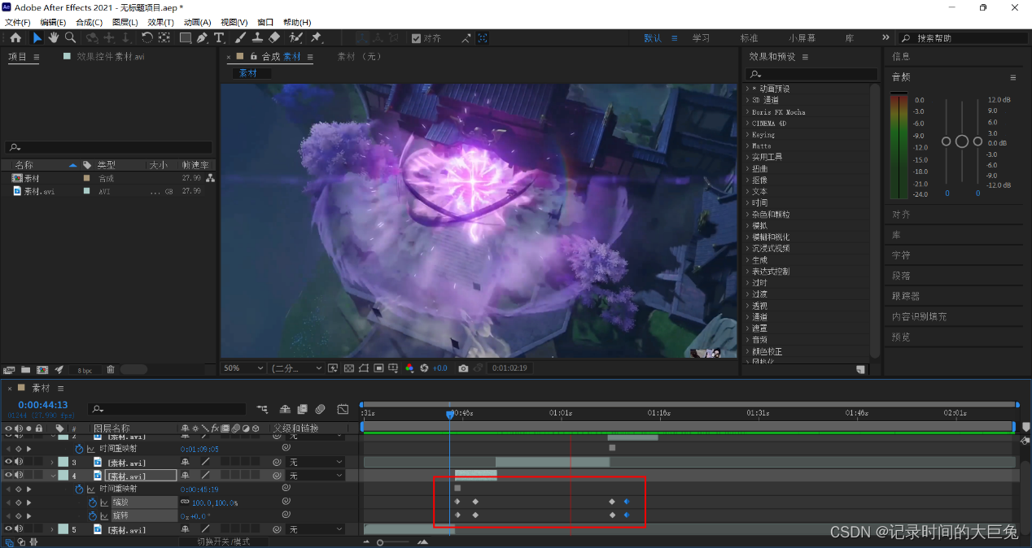Select the Zoom magnifier tool
1032x548 pixels.
pos(71,37)
